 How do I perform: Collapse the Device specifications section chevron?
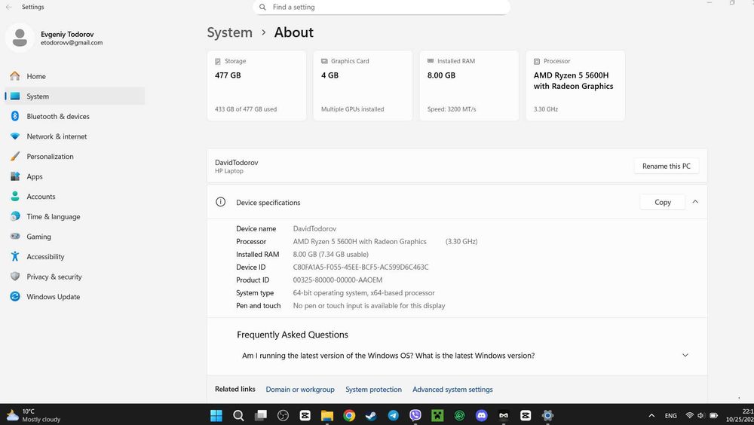695,202
